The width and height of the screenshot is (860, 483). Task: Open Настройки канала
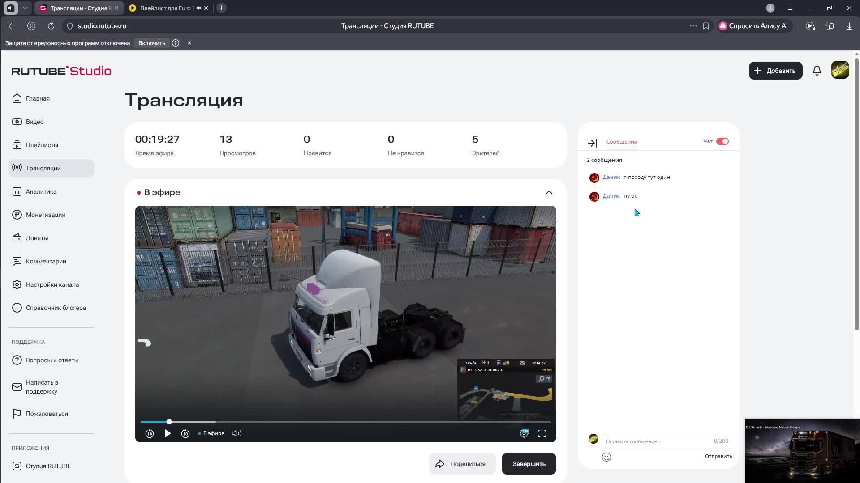tap(52, 284)
